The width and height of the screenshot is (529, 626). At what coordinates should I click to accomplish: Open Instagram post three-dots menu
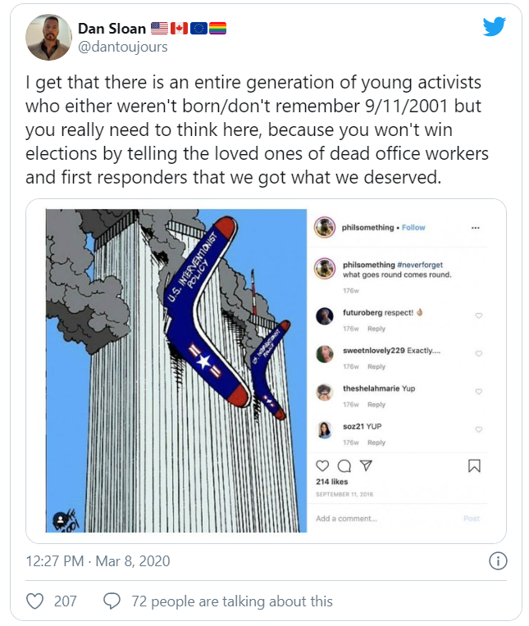(475, 228)
